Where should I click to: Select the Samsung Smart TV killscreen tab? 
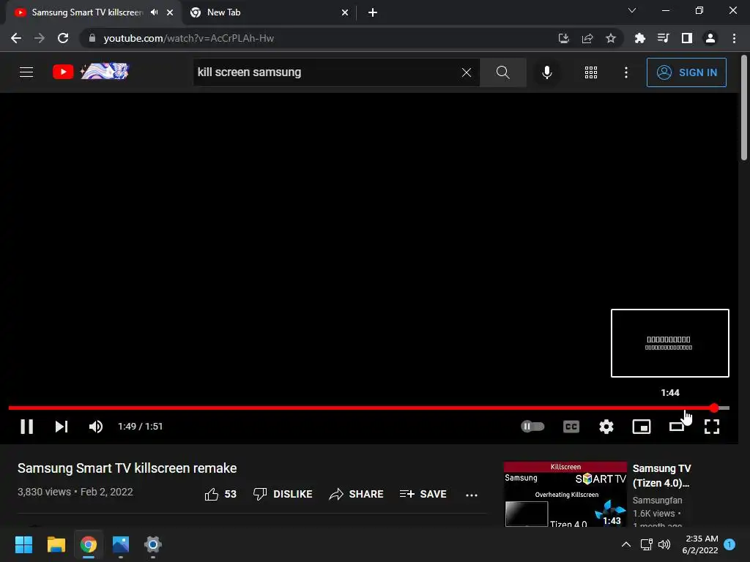[87, 12]
